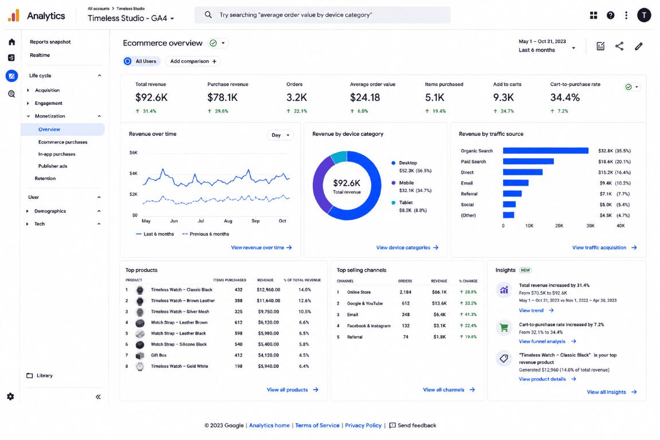Select Realtime in the navigation menu
Screen dimensions: 660x440
40,55
